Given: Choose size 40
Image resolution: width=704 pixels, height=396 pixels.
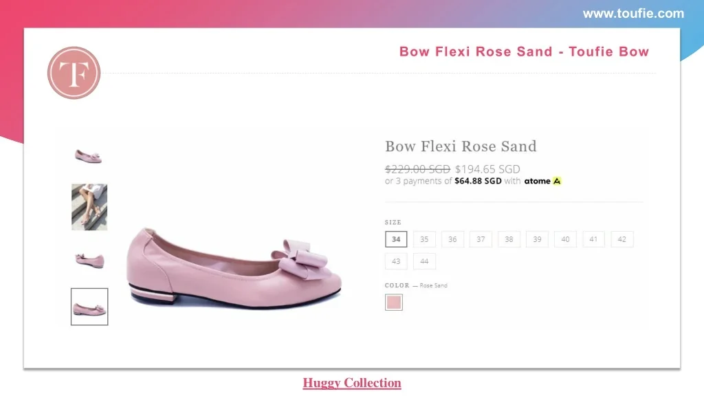Looking at the screenshot, I should tap(565, 239).
